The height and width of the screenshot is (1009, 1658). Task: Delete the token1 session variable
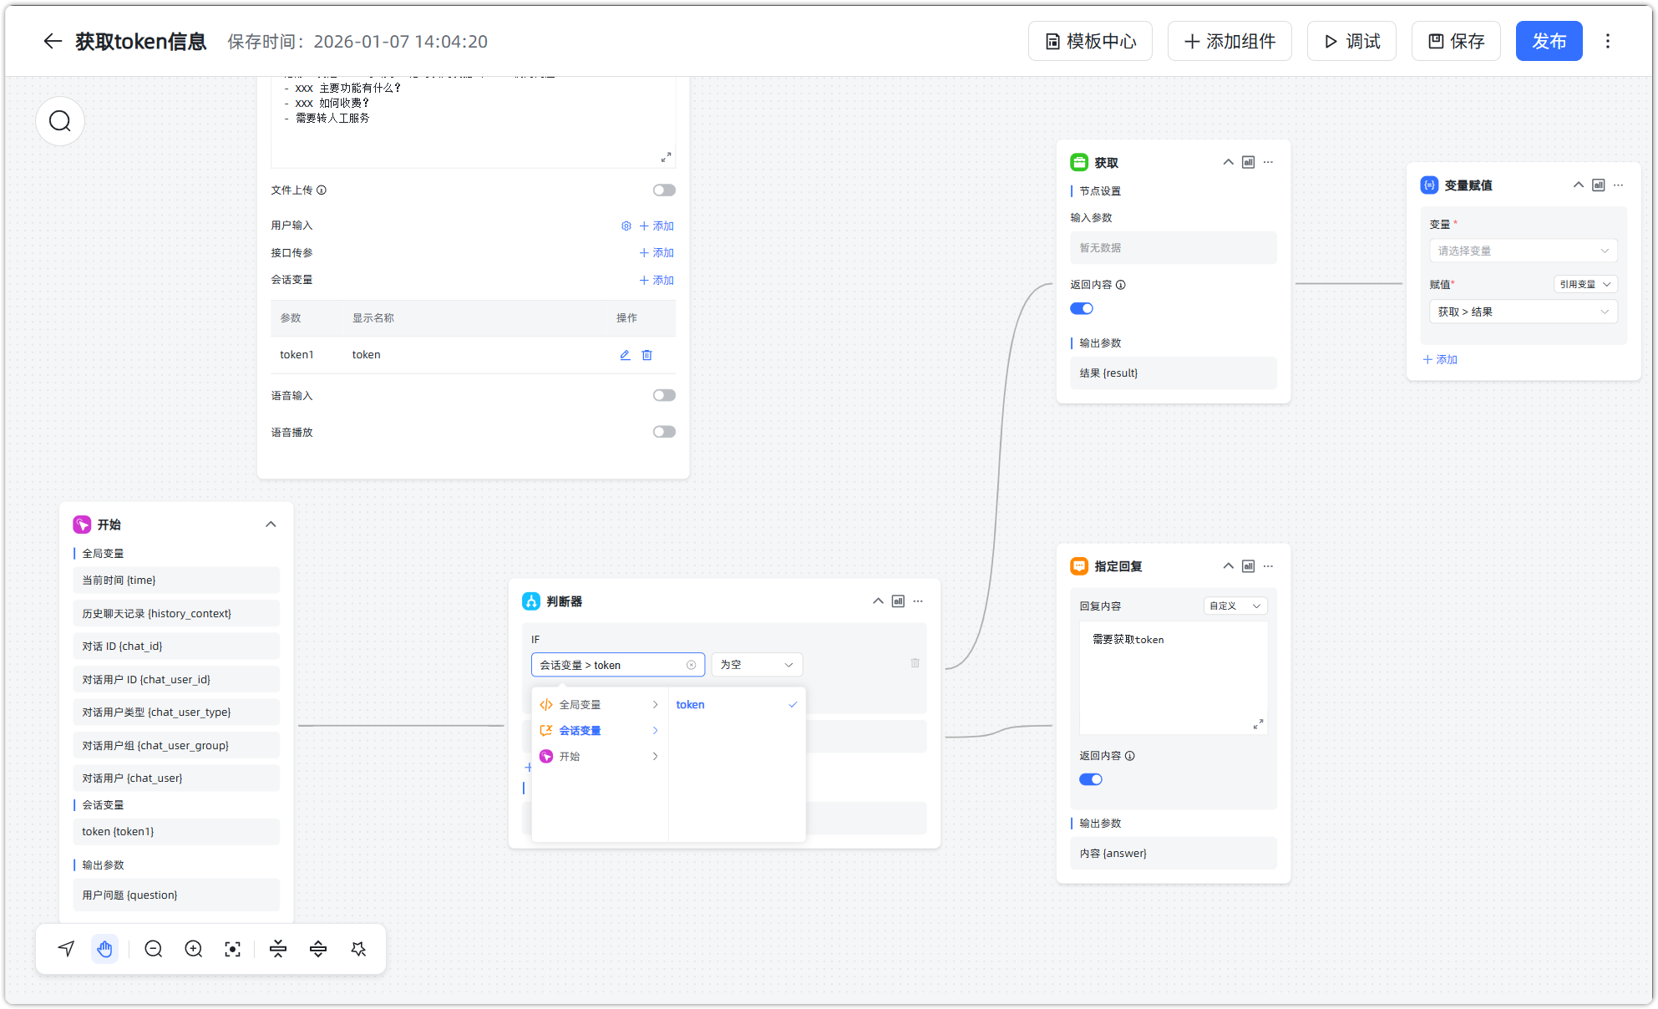pos(646,355)
